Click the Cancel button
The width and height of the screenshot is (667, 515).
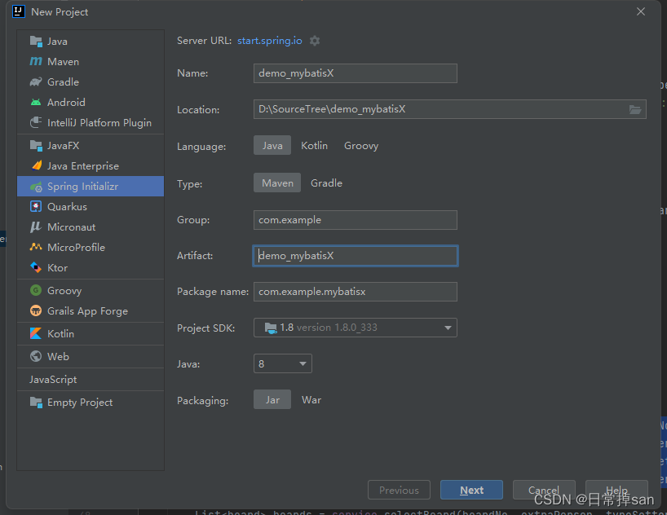coord(544,490)
